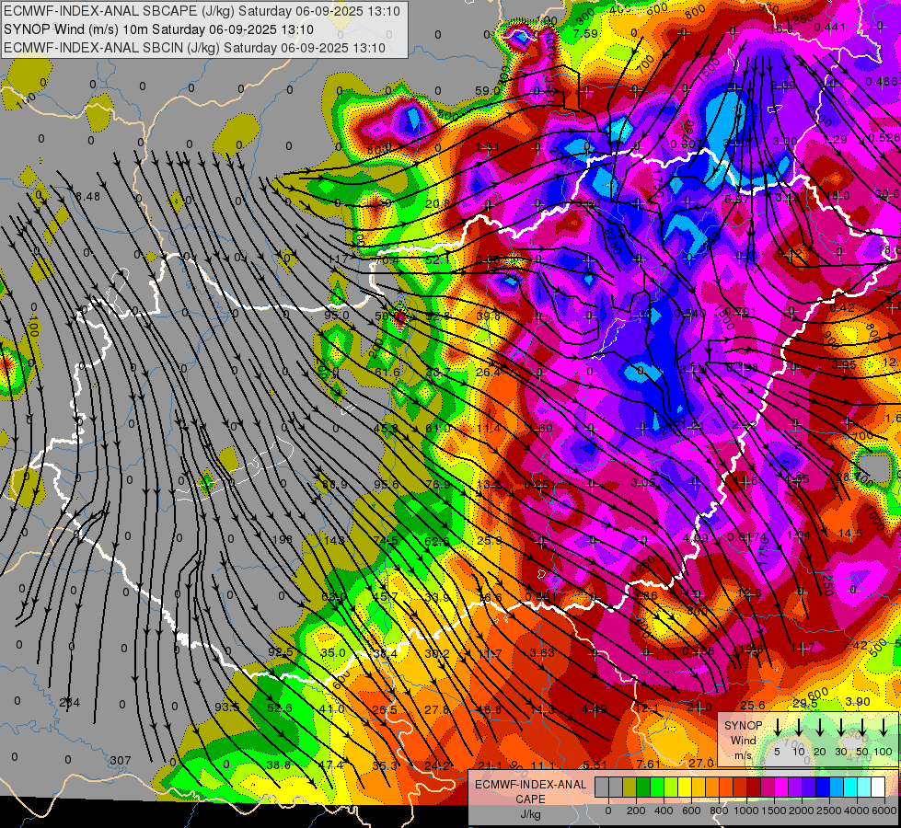This screenshot has width=901, height=828.
Task: Click the 4000 tick label on the CAPE scale
Action: 857,811
